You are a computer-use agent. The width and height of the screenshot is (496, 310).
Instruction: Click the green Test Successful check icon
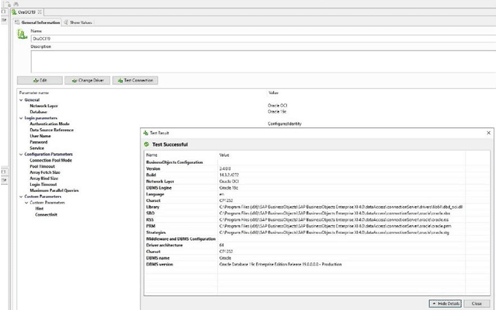coord(146,145)
